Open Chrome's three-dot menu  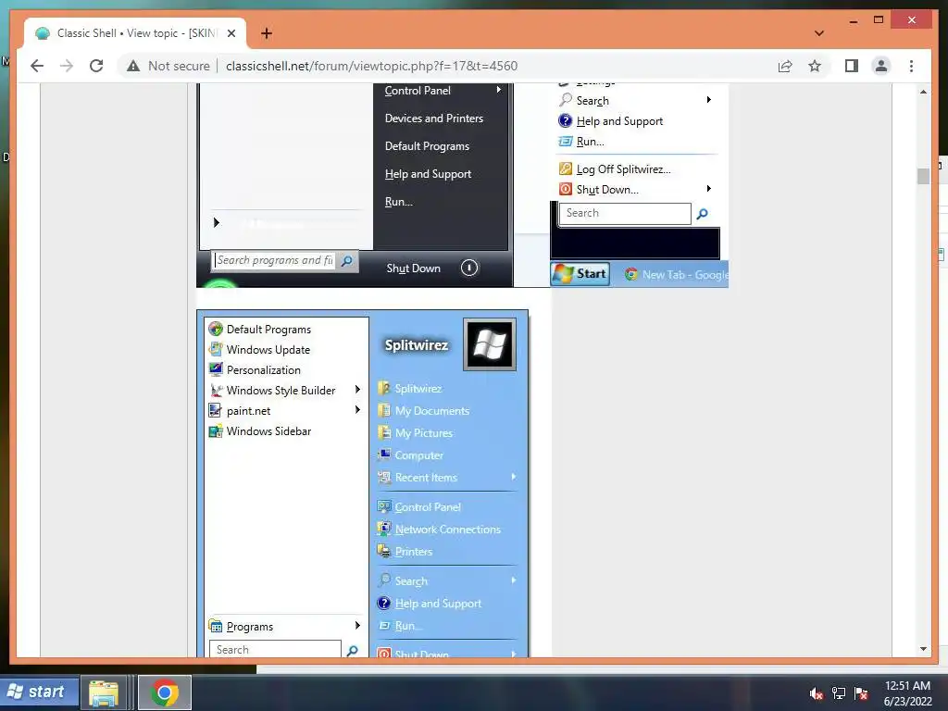click(911, 66)
